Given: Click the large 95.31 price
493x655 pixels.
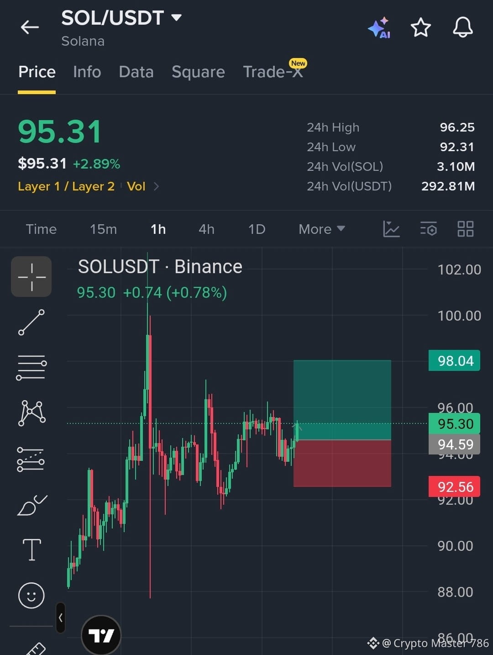Looking at the screenshot, I should (x=59, y=132).
